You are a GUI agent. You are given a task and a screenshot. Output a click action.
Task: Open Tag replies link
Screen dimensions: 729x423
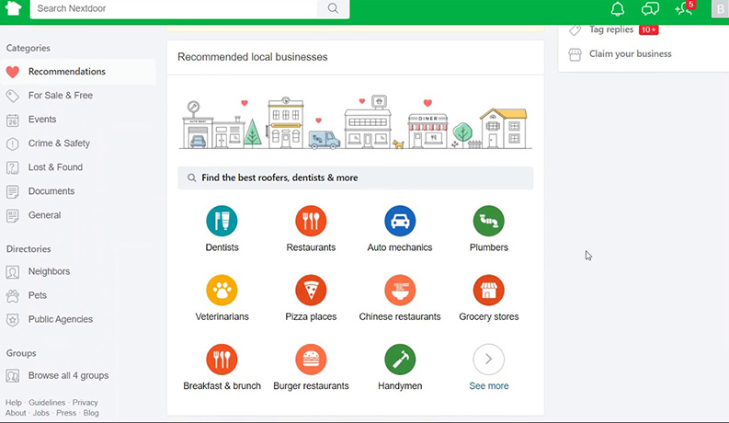point(611,29)
